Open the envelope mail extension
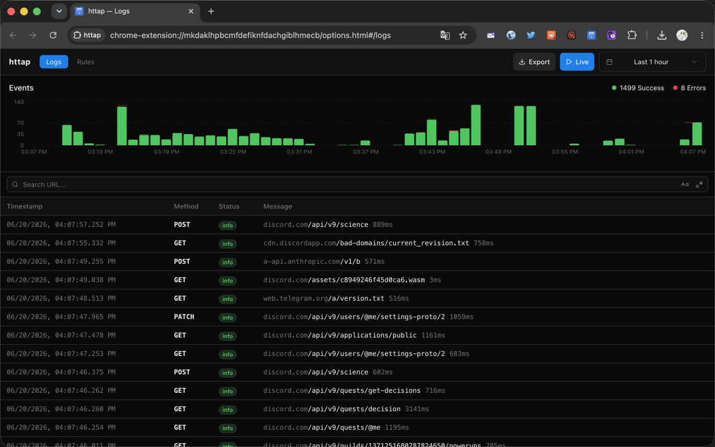715x447 pixels. pyautogui.click(x=491, y=35)
